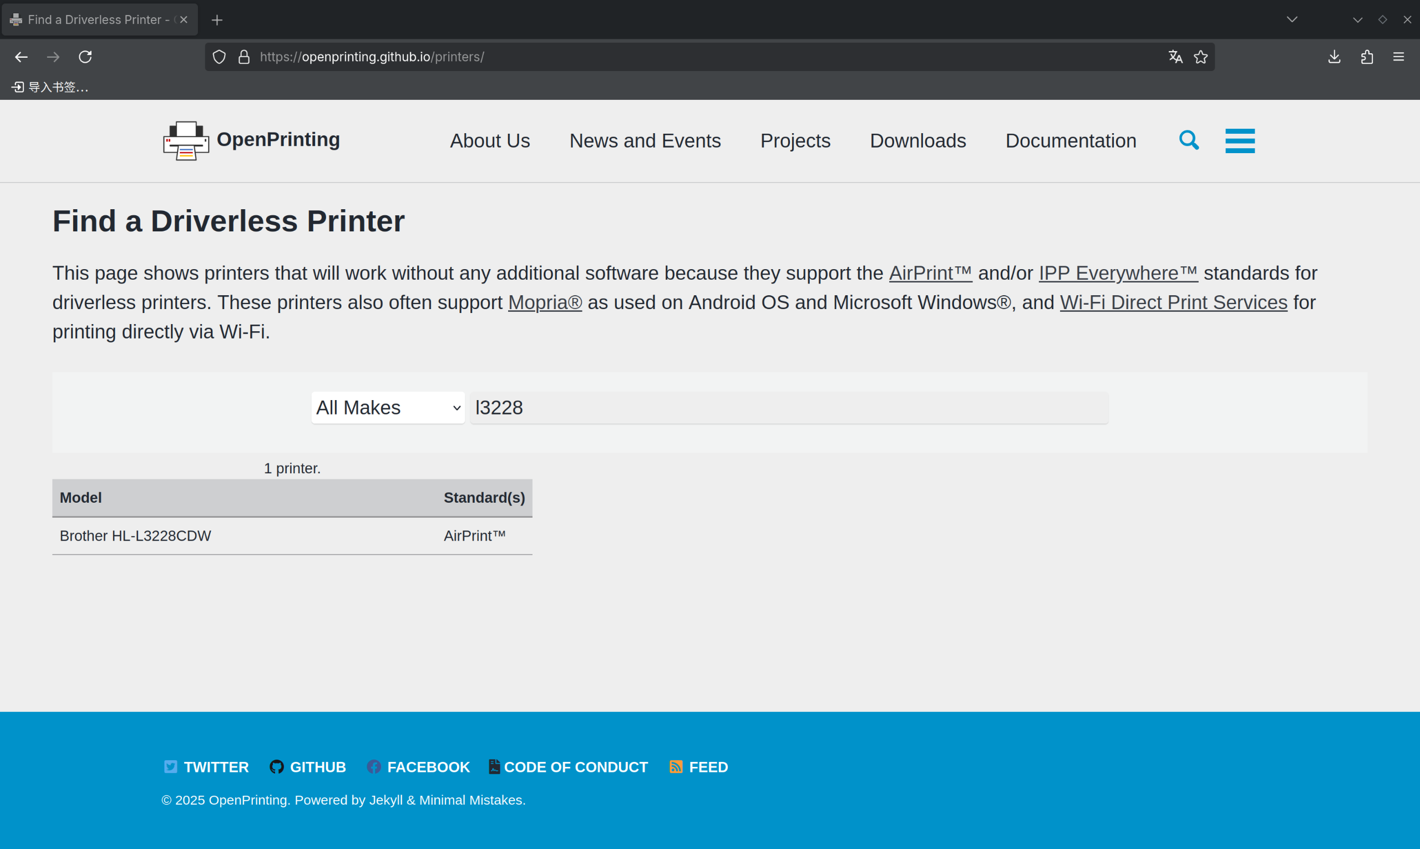Image resolution: width=1420 pixels, height=849 pixels.
Task: Open the Documentation menu
Action: coord(1071,141)
